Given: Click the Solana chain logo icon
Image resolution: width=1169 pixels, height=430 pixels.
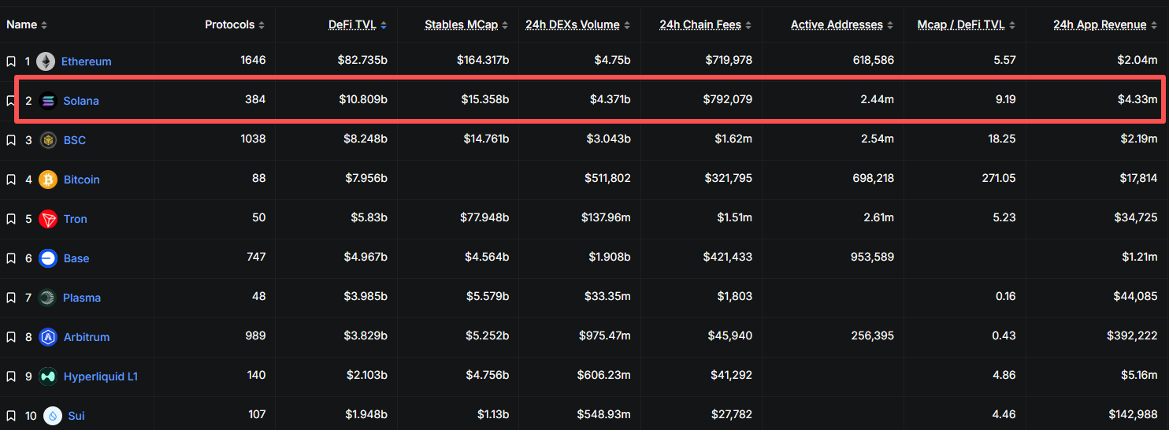Looking at the screenshot, I should click(48, 101).
